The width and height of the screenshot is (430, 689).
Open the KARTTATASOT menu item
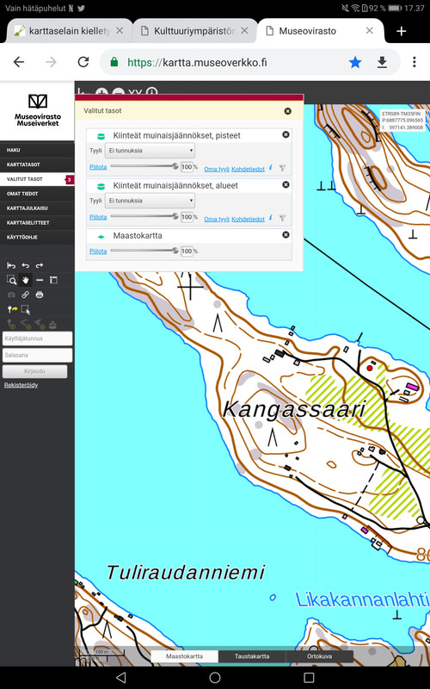pos(37,164)
